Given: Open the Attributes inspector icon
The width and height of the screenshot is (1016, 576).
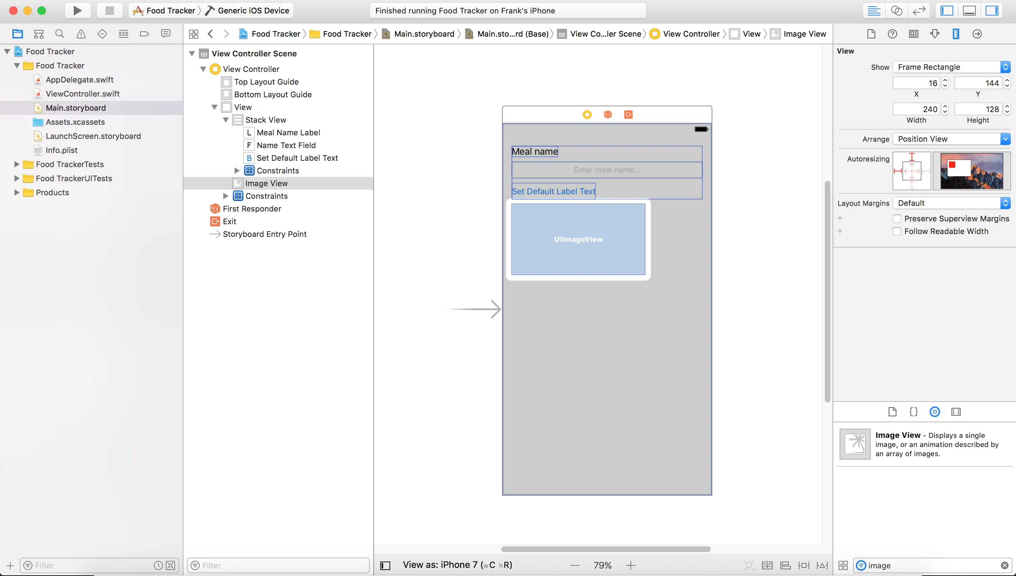Looking at the screenshot, I should pos(935,34).
